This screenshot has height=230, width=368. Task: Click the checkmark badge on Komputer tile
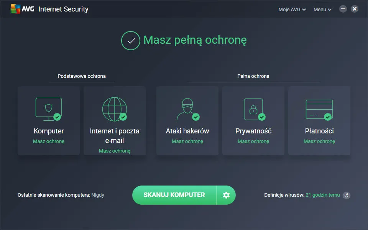point(58,117)
